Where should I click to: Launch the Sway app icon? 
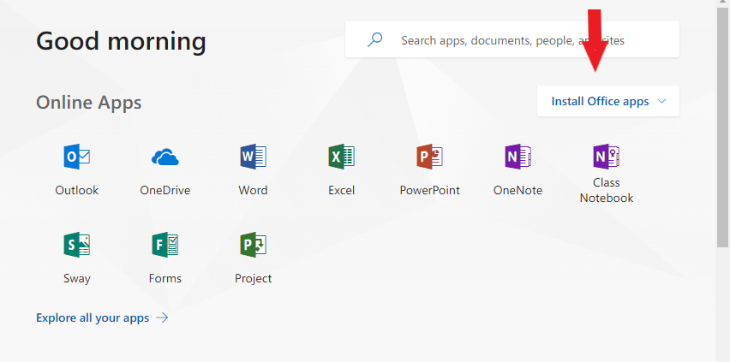click(77, 245)
